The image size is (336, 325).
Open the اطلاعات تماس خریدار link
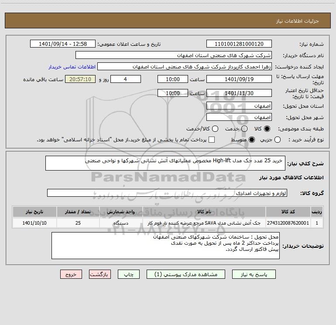pos(72,67)
